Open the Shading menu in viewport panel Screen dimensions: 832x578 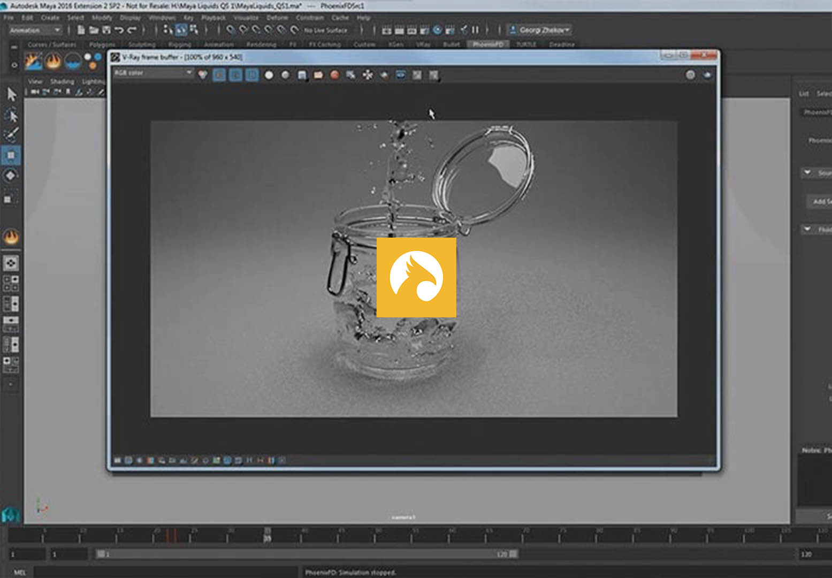tap(62, 81)
